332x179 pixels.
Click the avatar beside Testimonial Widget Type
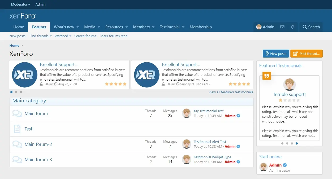tap(187, 159)
